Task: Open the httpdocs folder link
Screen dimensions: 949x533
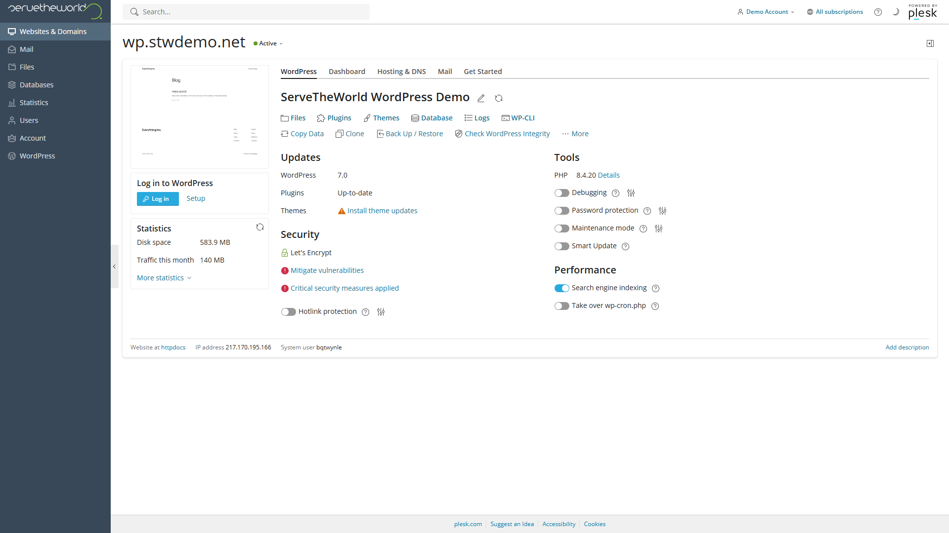Action: 173,347
